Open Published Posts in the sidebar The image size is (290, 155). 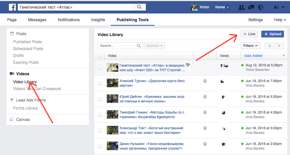point(27,42)
